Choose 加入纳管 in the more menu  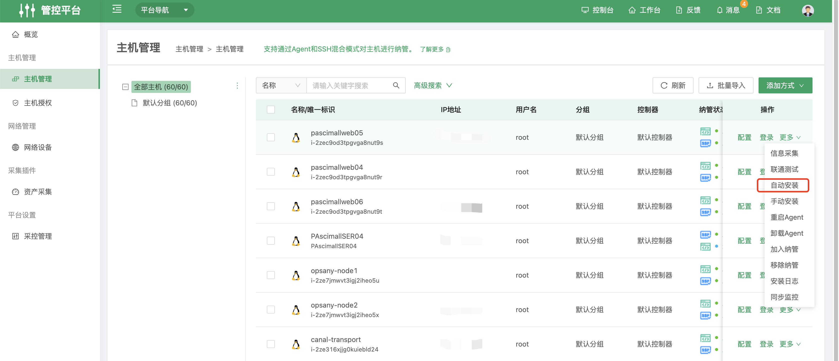click(x=784, y=249)
